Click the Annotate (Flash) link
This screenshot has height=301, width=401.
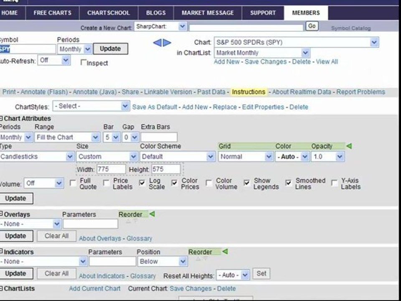pos(44,92)
